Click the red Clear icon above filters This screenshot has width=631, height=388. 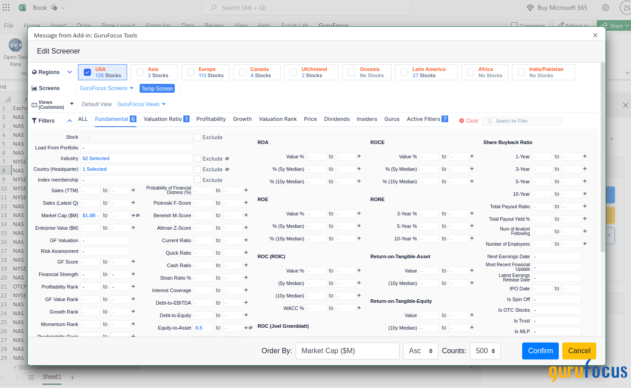[x=461, y=120]
